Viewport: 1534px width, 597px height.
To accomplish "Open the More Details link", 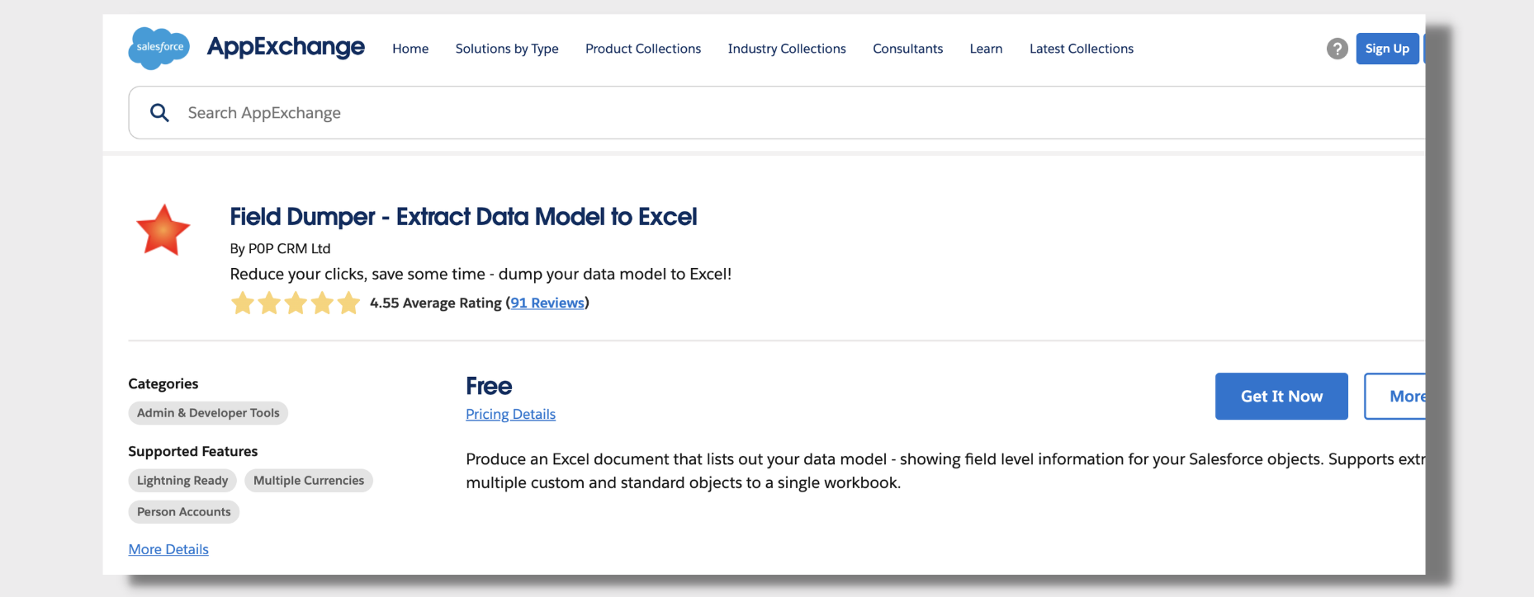I will [x=168, y=549].
